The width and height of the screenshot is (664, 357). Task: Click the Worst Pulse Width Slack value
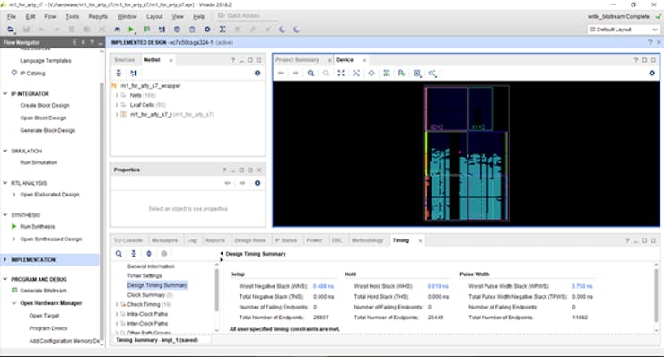[x=581, y=286]
